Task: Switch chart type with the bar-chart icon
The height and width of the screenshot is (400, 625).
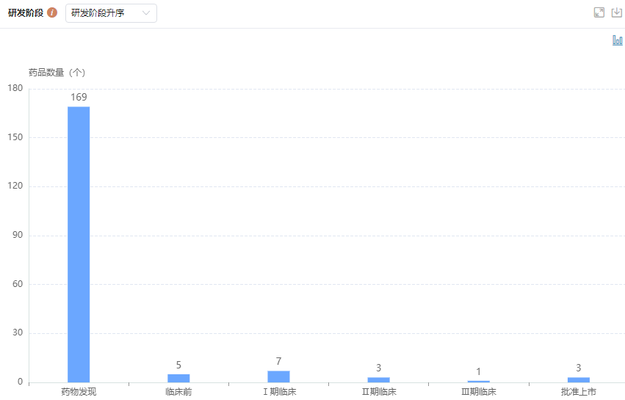Action: 618,40
